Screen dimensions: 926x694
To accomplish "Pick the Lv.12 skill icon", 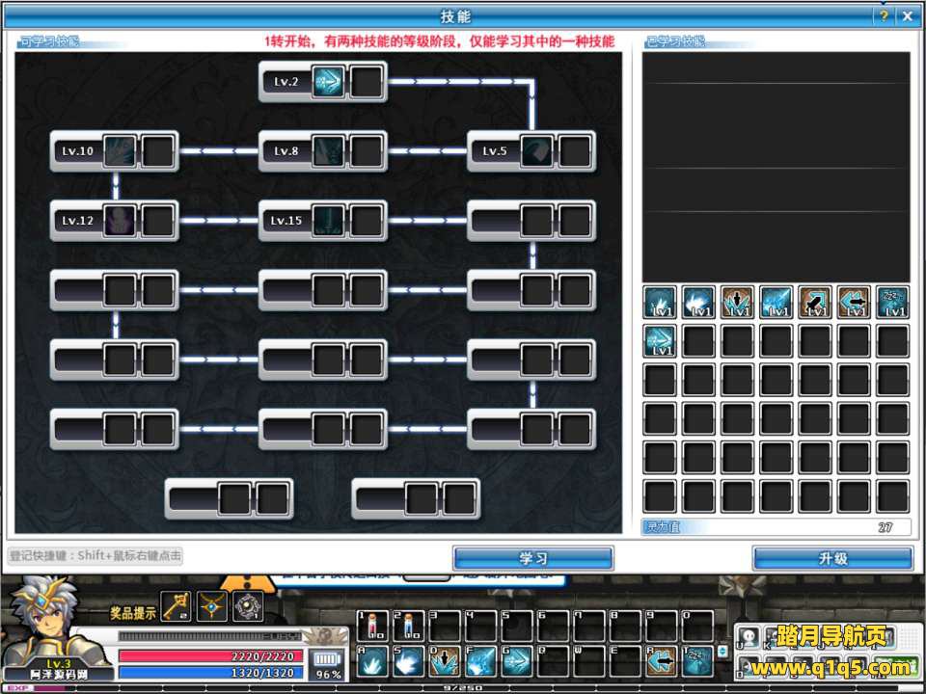I will pos(120,221).
